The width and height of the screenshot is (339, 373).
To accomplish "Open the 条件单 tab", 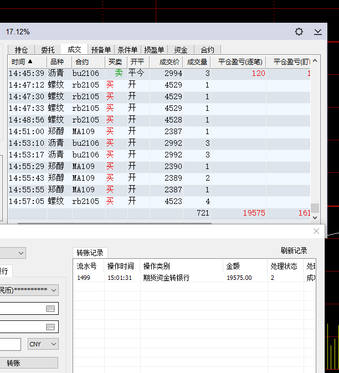I will tap(127, 50).
